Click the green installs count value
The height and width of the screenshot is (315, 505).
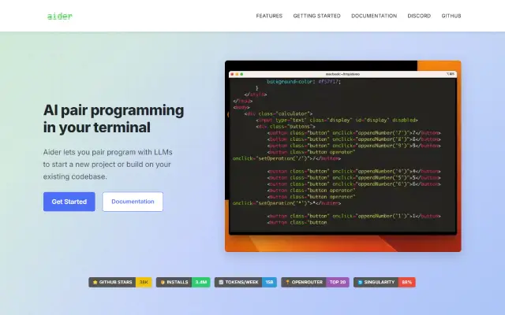coord(201,282)
